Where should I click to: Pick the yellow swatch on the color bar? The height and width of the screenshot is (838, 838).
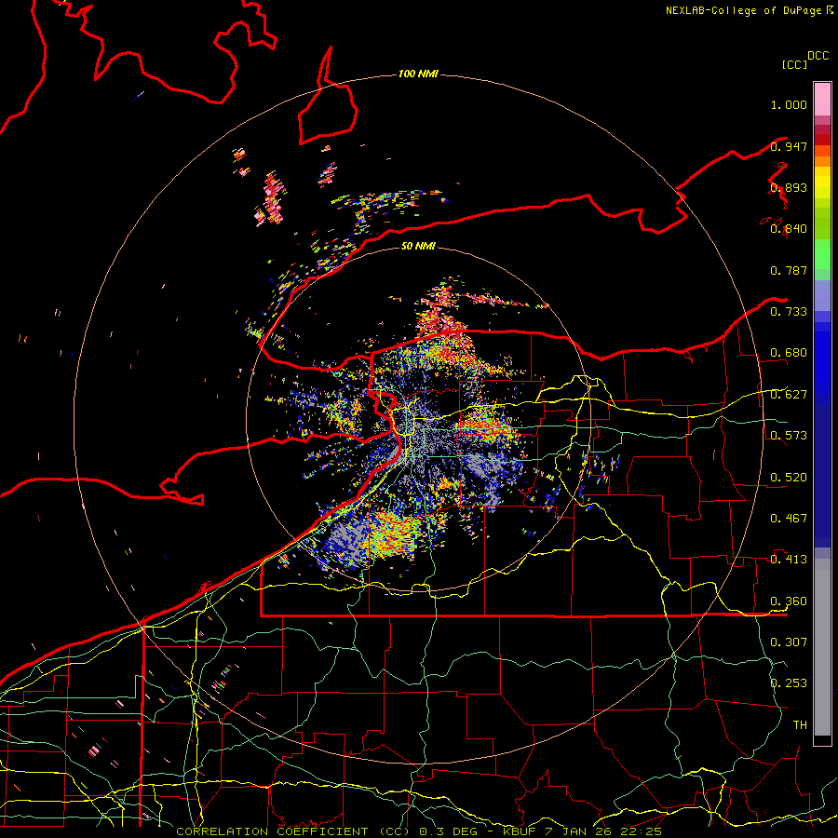pos(822,182)
